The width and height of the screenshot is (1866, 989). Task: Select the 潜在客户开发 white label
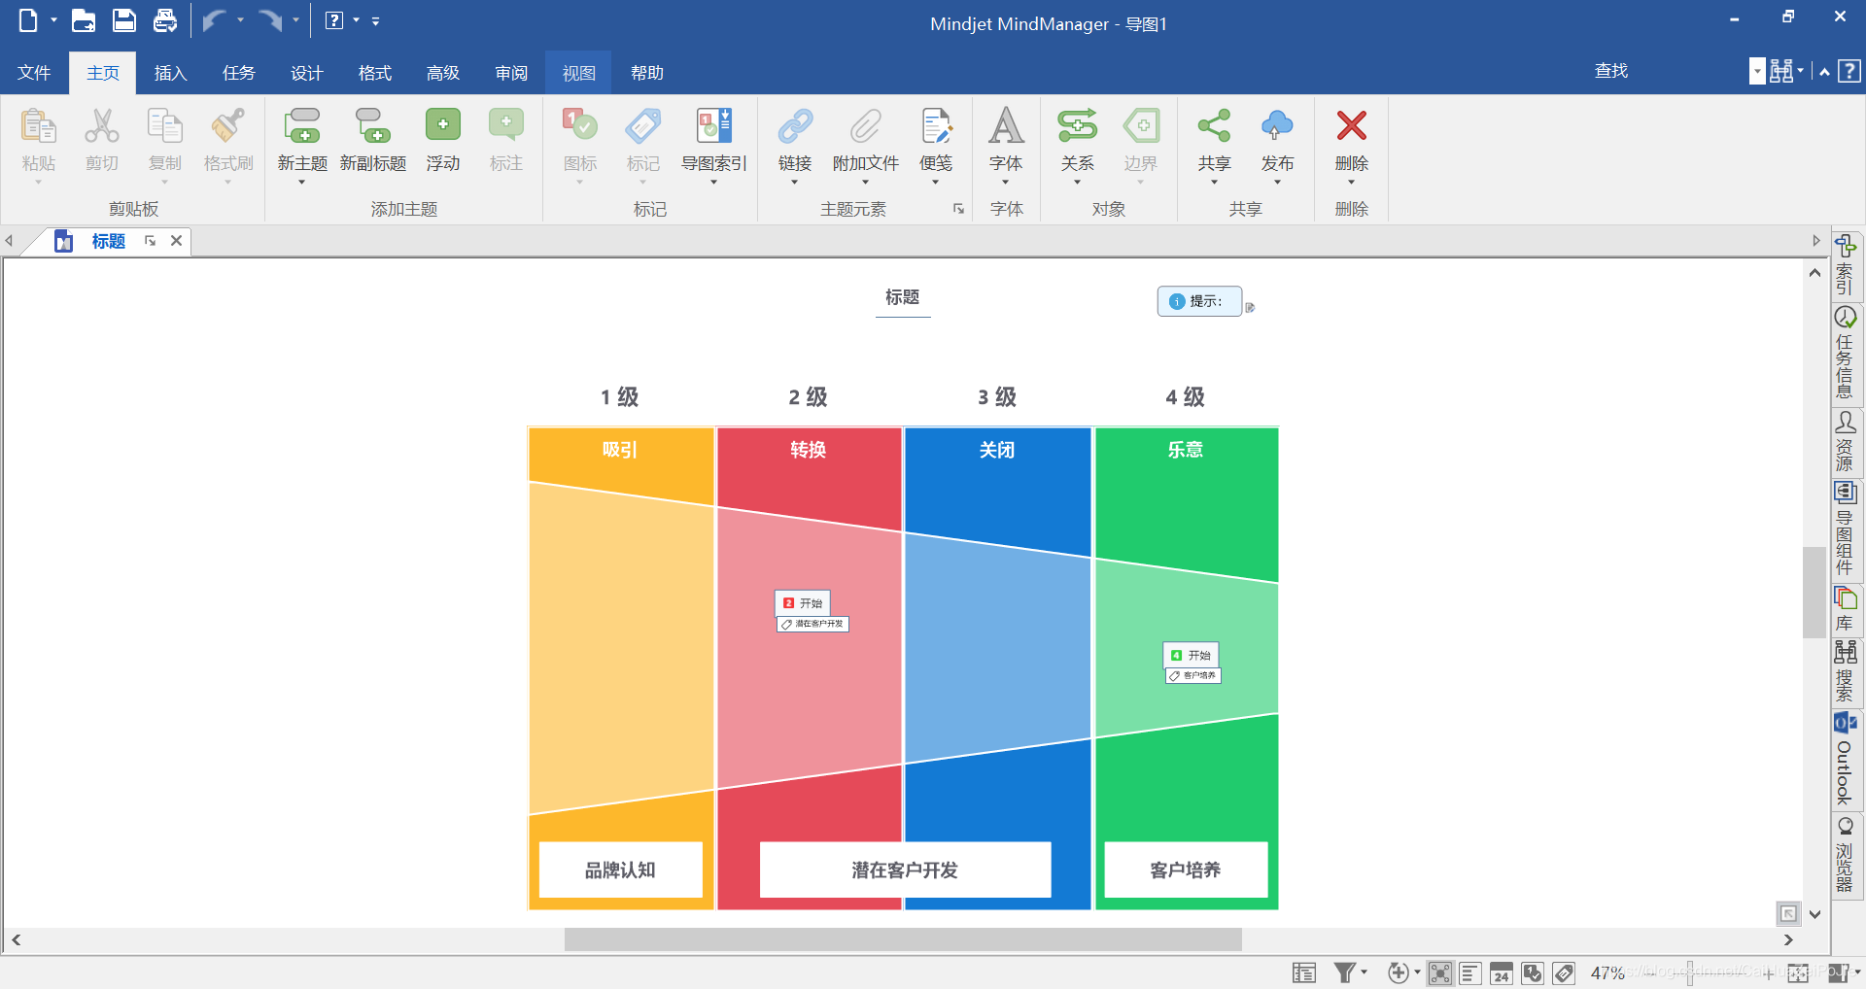[x=905, y=870]
